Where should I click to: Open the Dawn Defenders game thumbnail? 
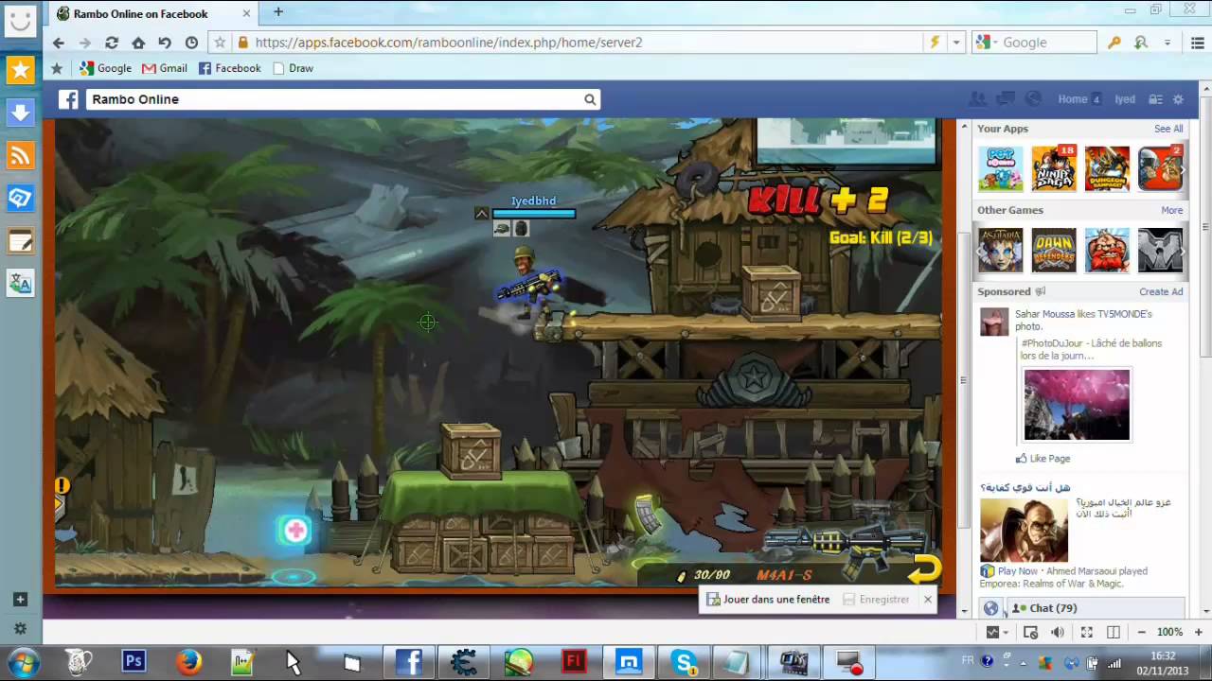1054,250
